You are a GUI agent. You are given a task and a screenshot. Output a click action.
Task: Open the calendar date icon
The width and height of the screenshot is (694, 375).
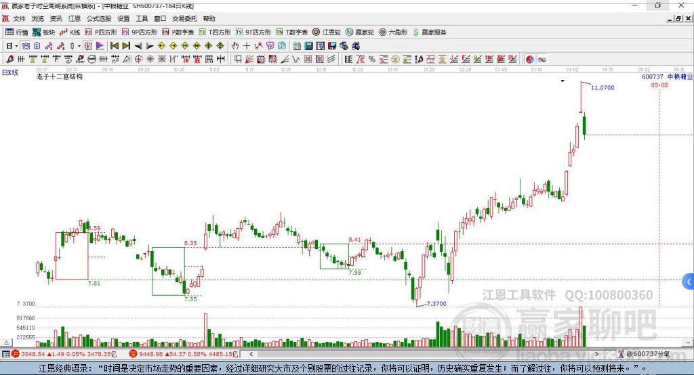[297, 46]
